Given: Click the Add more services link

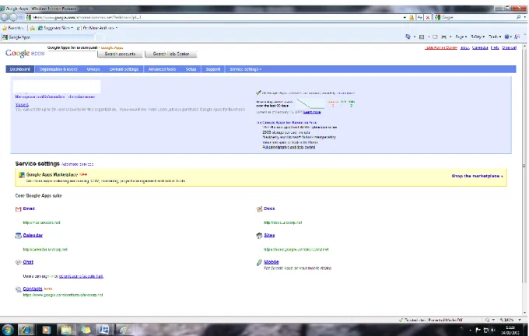Looking at the screenshot, I should coord(78,164).
